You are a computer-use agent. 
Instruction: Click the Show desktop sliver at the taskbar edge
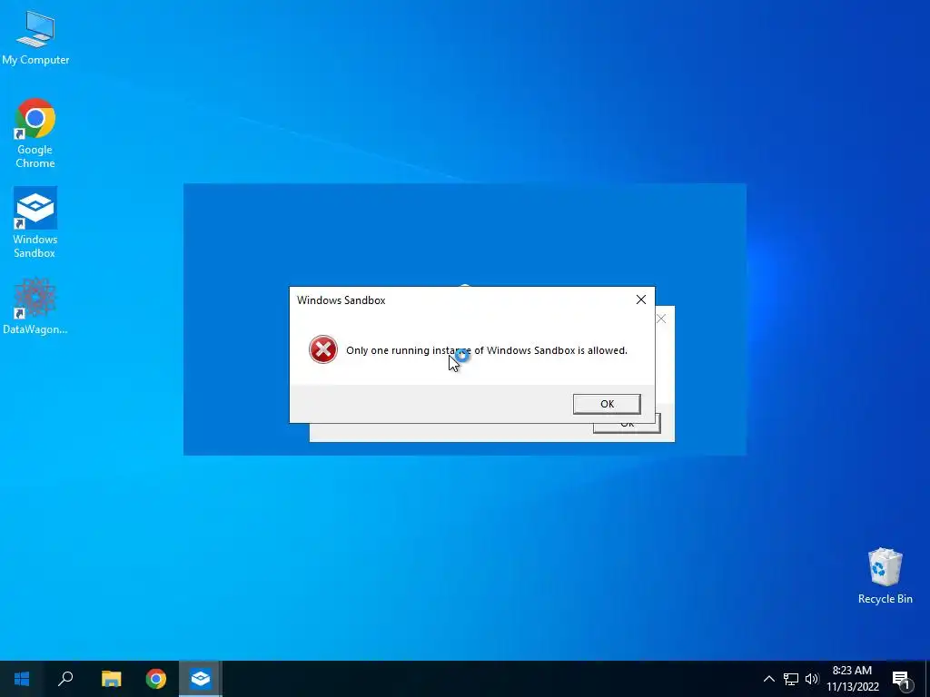click(927, 679)
